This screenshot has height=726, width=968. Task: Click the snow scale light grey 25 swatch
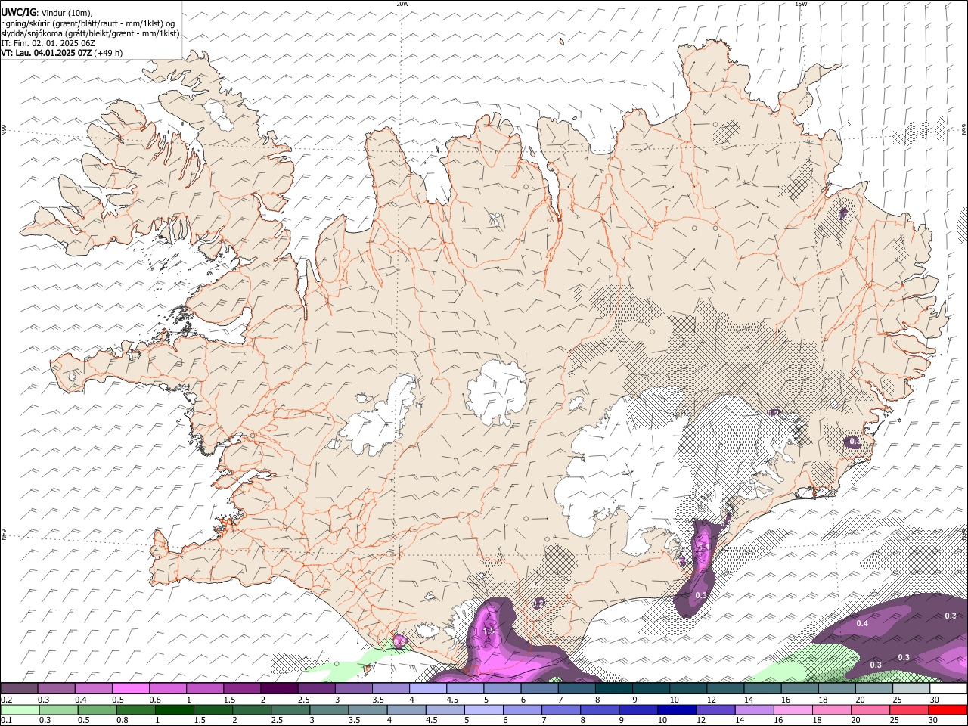tap(912, 688)
